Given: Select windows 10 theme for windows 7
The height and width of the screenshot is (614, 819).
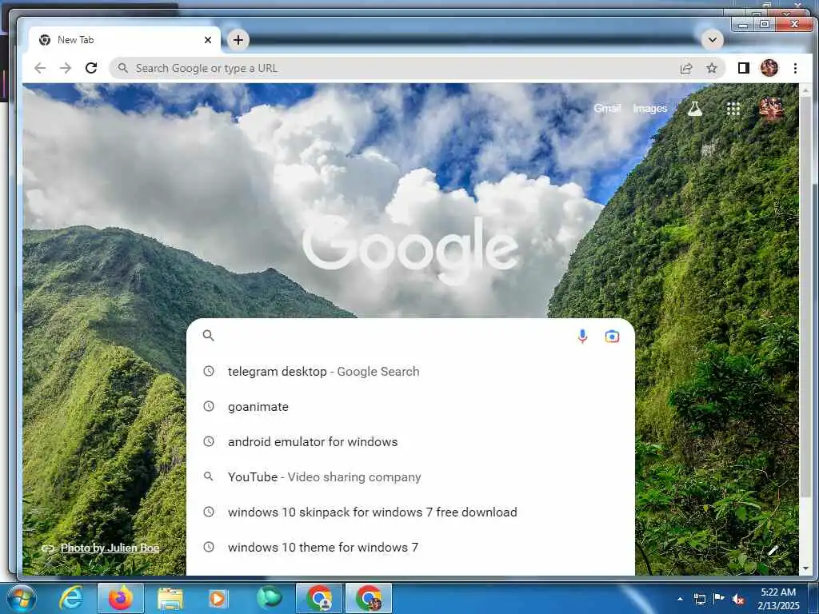Looking at the screenshot, I should pyautogui.click(x=411, y=547).
